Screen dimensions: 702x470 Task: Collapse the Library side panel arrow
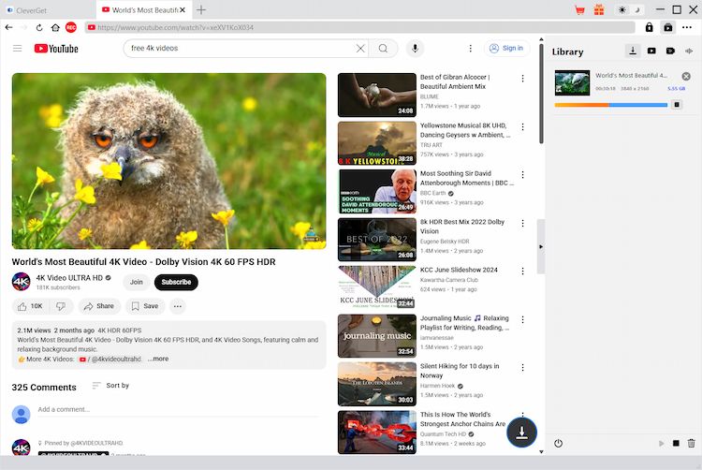coord(540,245)
